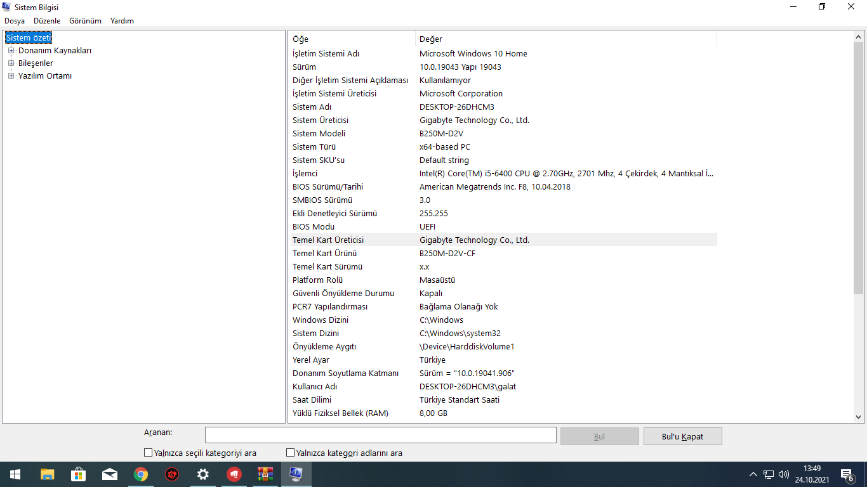Open Windows Settings from the taskbar
The width and height of the screenshot is (867, 487).
coord(202,474)
